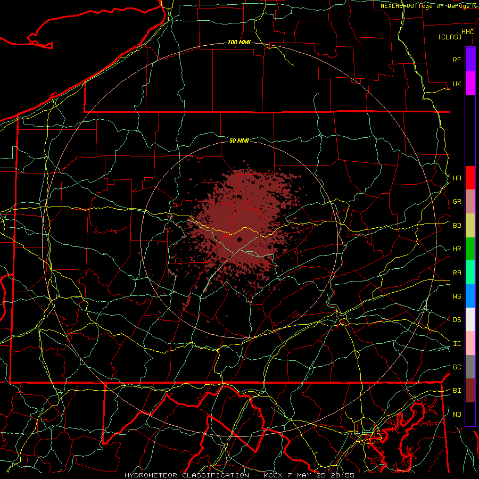The image size is (479, 479).
Task: Click the DS legend label
Action: [x=457, y=320]
